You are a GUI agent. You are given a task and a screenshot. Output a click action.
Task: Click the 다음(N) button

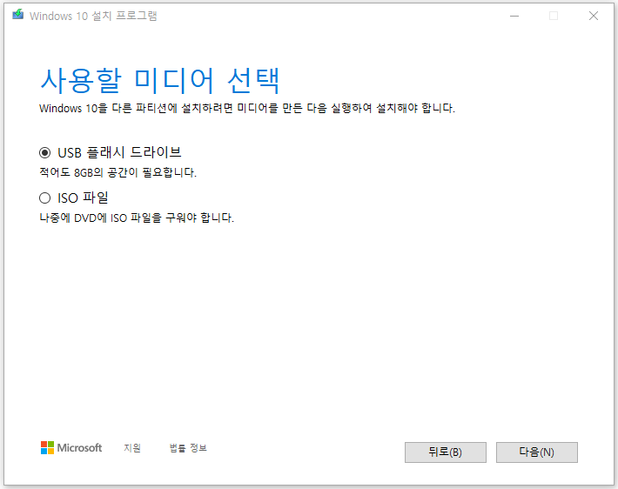pyautogui.click(x=537, y=452)
